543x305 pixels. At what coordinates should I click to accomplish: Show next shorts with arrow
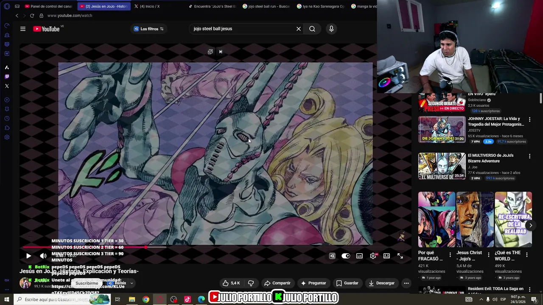(x=530, y=225)
